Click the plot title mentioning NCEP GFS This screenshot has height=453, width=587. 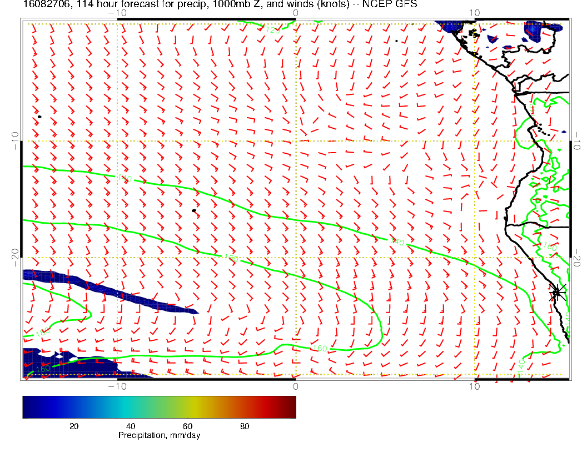point(220,4)
